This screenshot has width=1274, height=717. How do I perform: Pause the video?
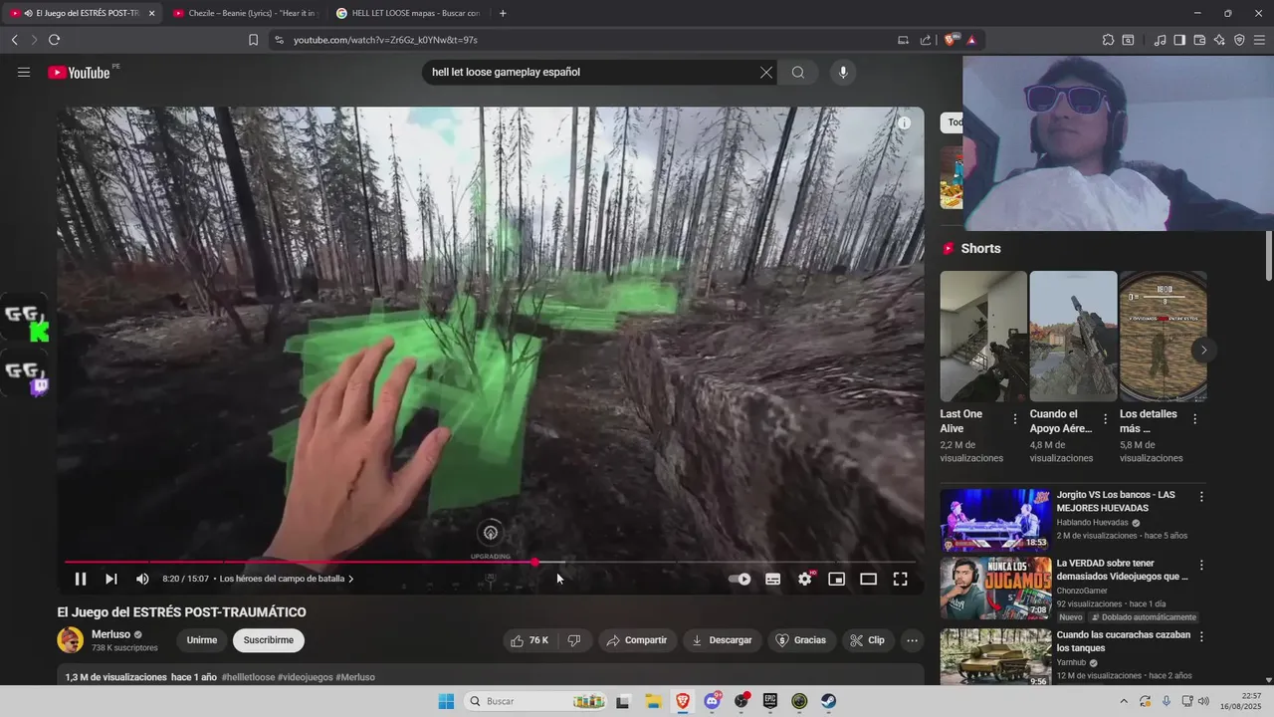81,579
